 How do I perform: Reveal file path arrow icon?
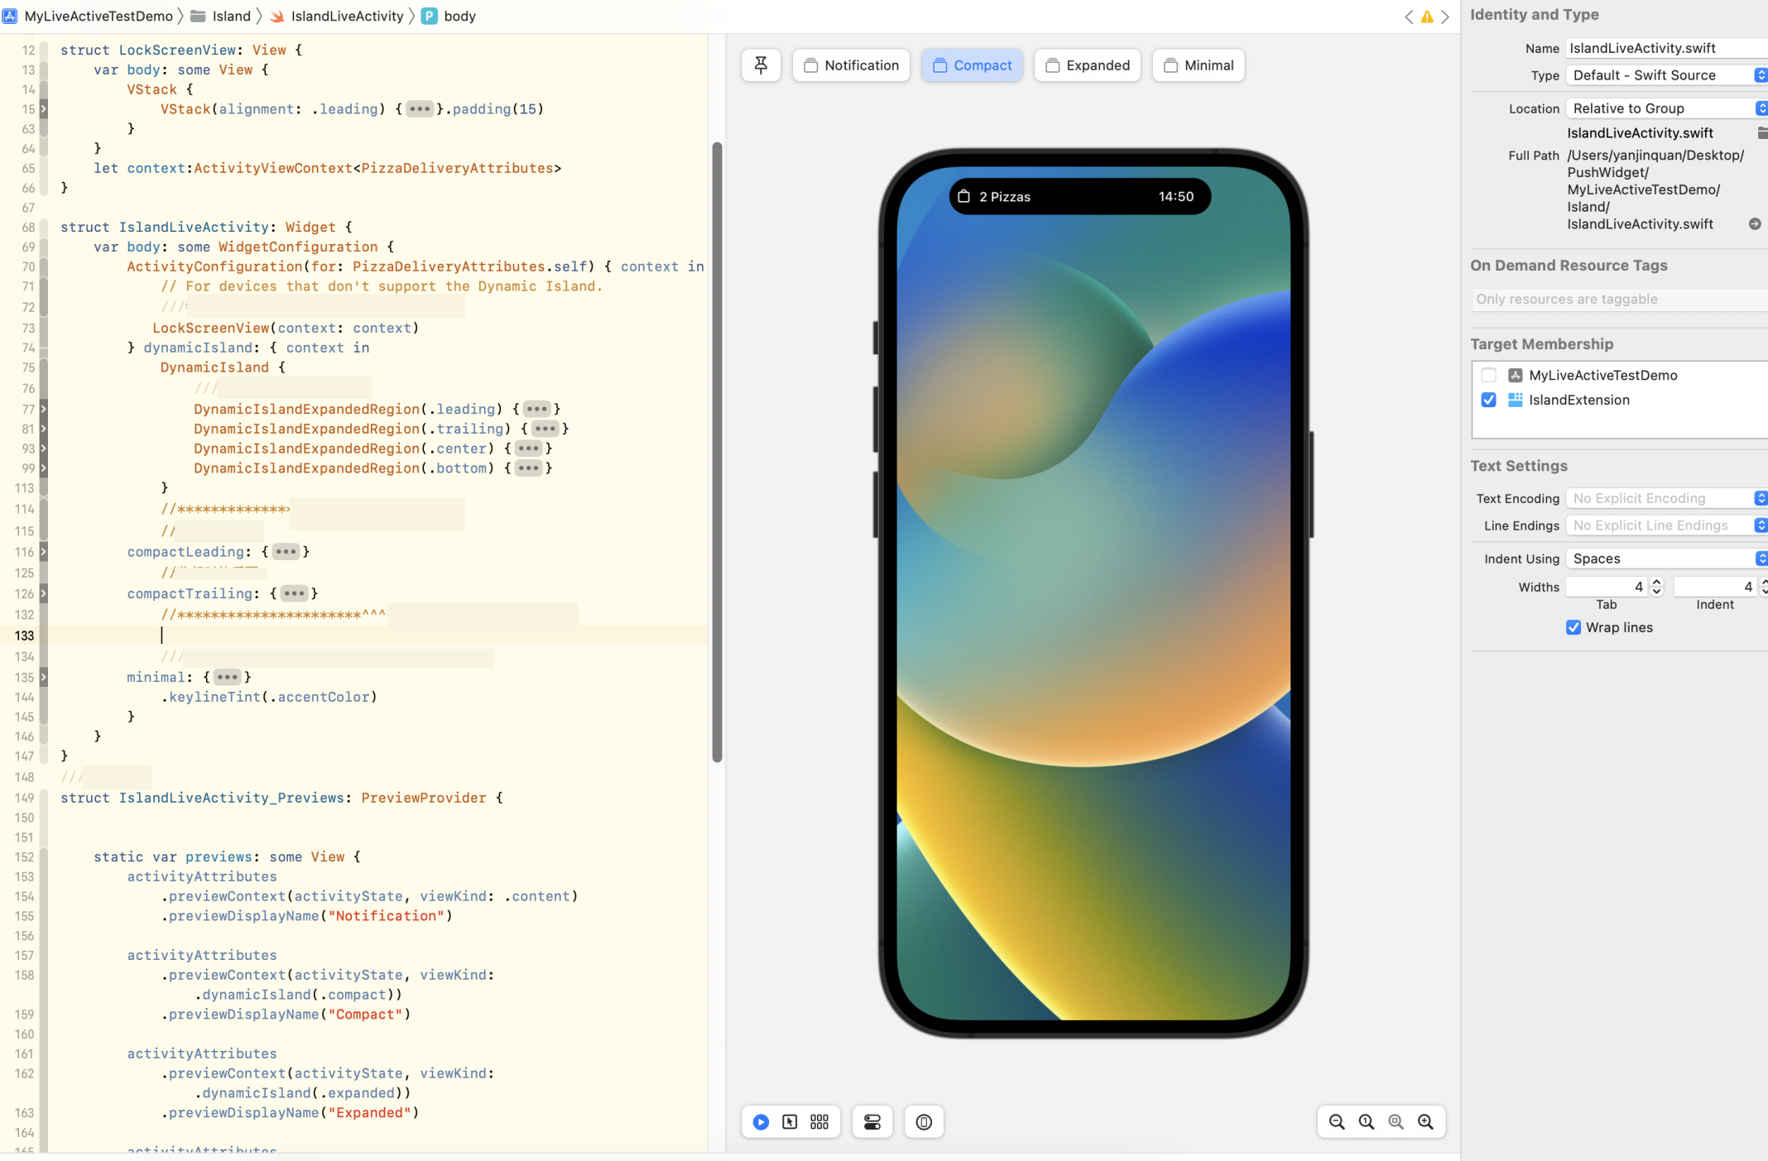1754,224
